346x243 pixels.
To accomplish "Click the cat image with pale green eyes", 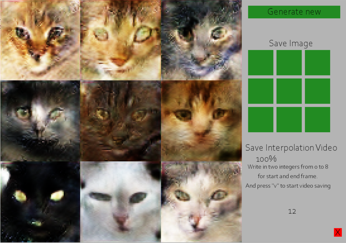I will coord(121,40).
